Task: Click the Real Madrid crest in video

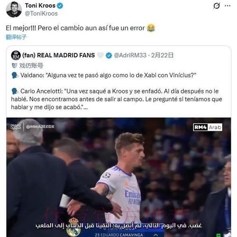Action: (x=73, y=227)
